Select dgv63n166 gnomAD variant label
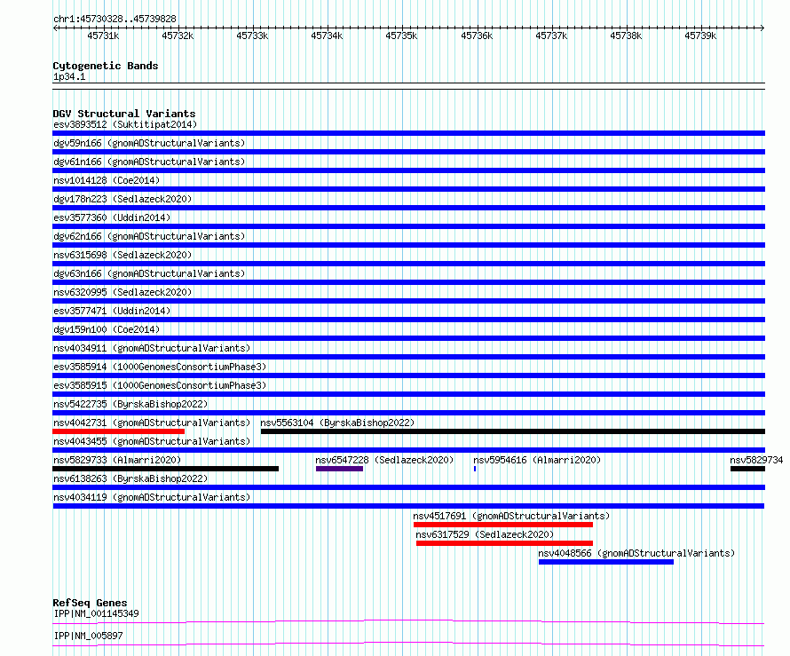 pyautogui.click(x=149, y=273)
